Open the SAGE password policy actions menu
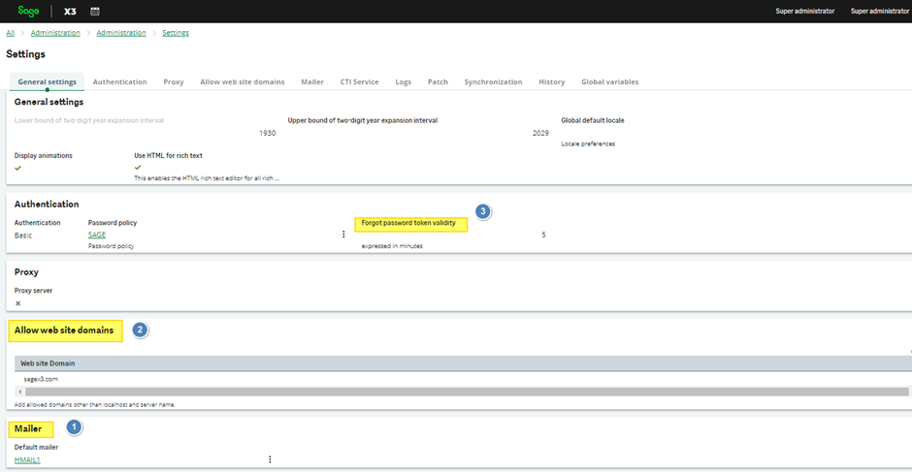912x472 pixels. click(x=343, y=235)
